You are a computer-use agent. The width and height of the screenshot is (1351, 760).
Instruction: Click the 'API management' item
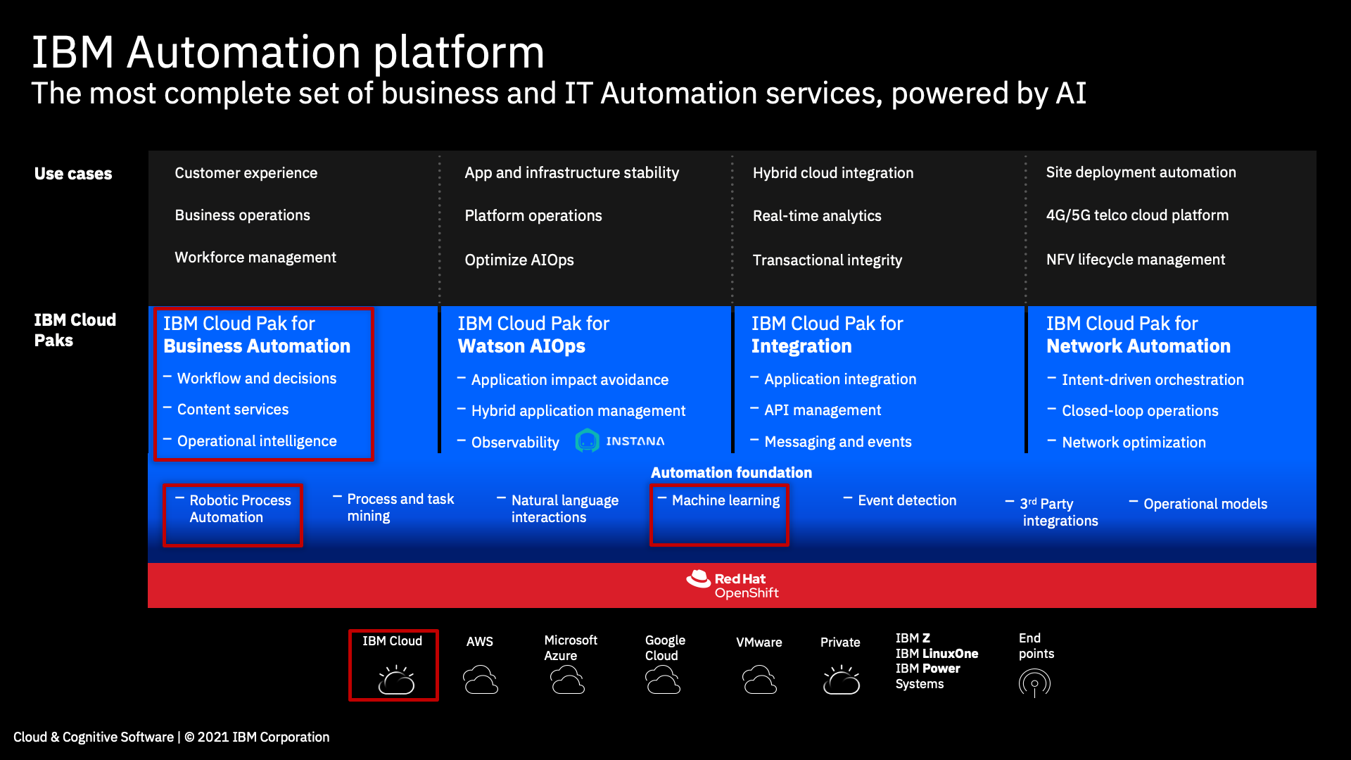click(823, 410)
